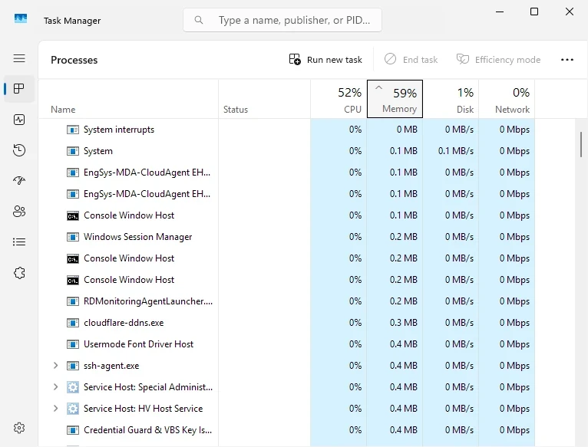The height and width of the screenshot is (447, 588).
Task: Select Windows Session Manager row name
Action: tap(137, 237)
